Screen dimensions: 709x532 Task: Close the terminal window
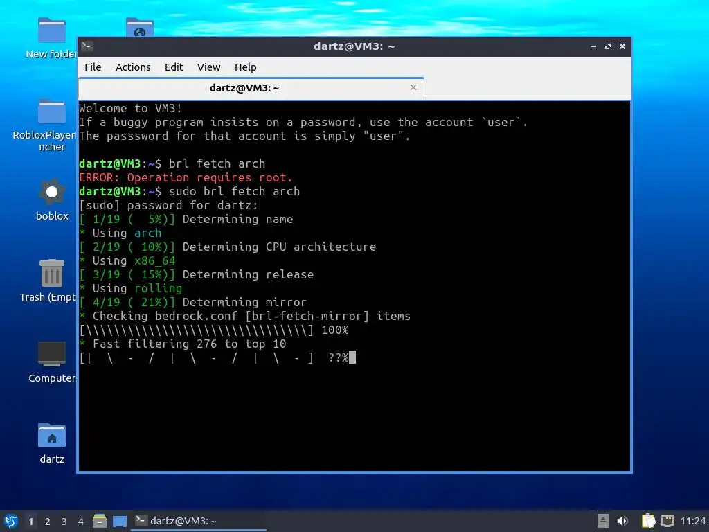(622, 46)
